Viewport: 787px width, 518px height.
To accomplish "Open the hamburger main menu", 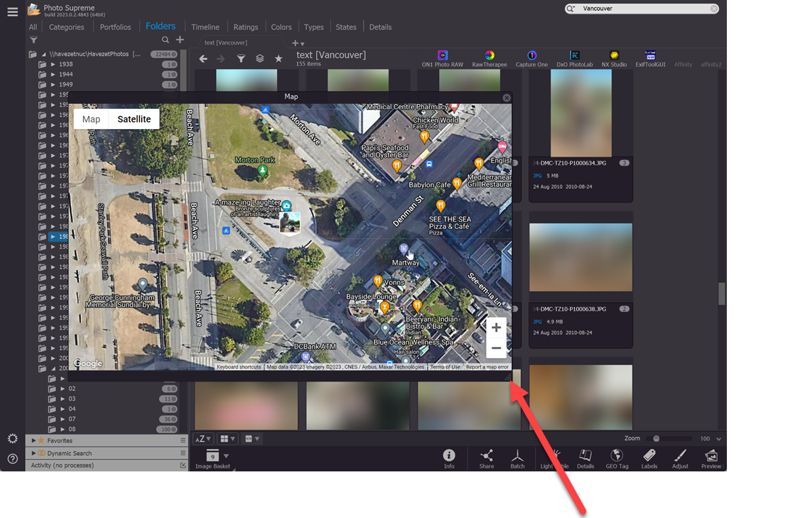I will pyautogui.click(x=13, y=12).
